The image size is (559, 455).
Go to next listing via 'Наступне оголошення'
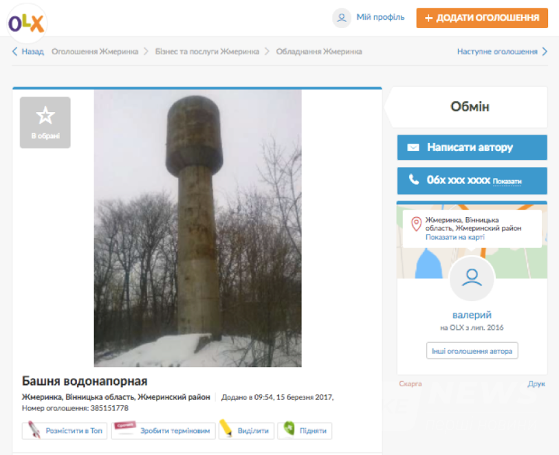502,52
